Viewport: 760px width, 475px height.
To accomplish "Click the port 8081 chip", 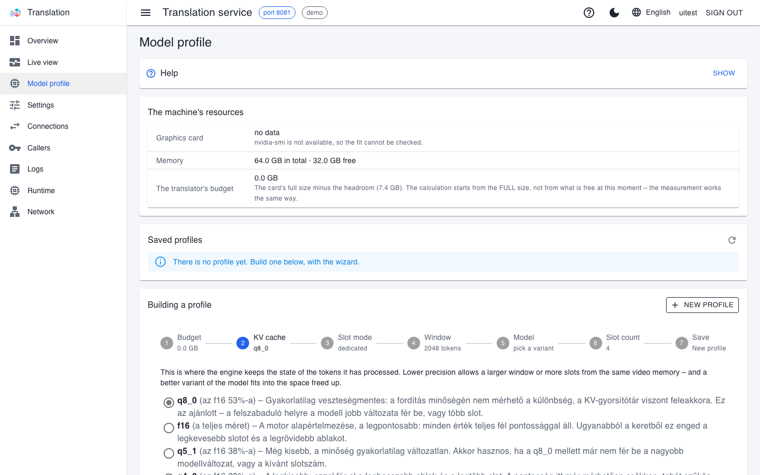I will pyautogui.click(x=277, y=13).
